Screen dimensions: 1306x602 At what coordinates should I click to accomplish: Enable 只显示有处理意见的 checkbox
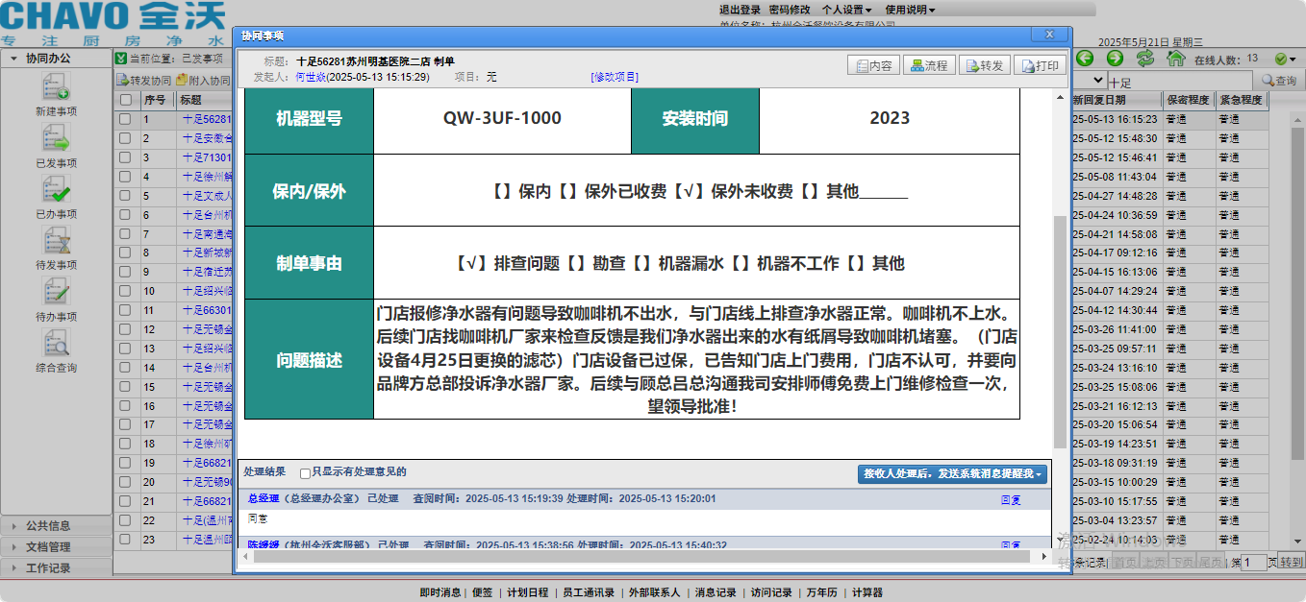click(305, 472)
